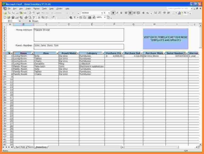204x154 pixels.
Task: Open the Borders style button
Action: coord(173,13)
